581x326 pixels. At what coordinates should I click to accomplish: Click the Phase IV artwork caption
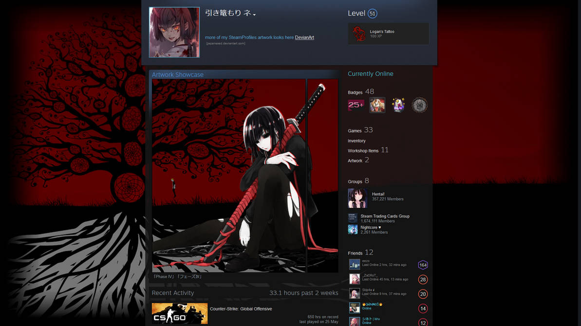pos(177,277)
